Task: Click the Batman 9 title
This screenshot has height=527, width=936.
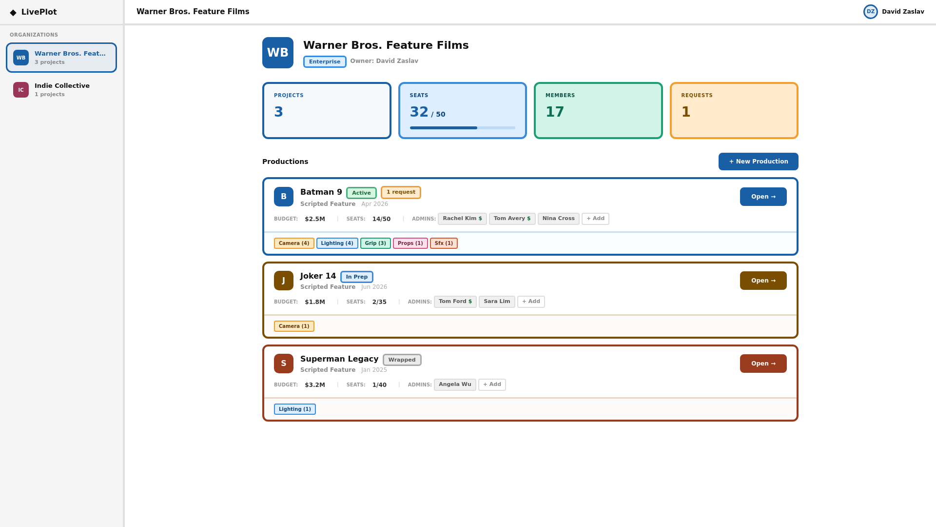Action: [x=321, y=192]
